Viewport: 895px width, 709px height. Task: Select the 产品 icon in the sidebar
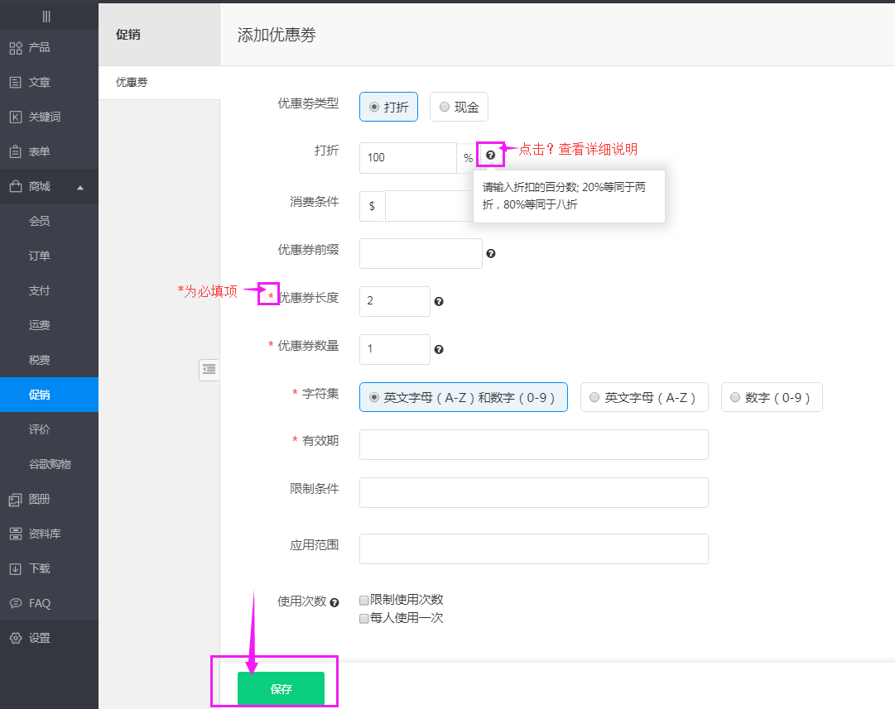(17, 47)
